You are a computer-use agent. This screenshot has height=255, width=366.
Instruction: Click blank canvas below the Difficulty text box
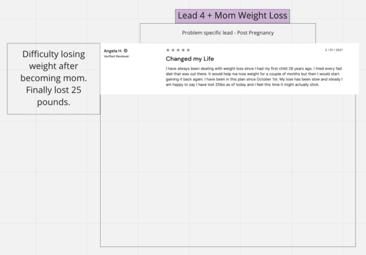click(54, 182)
